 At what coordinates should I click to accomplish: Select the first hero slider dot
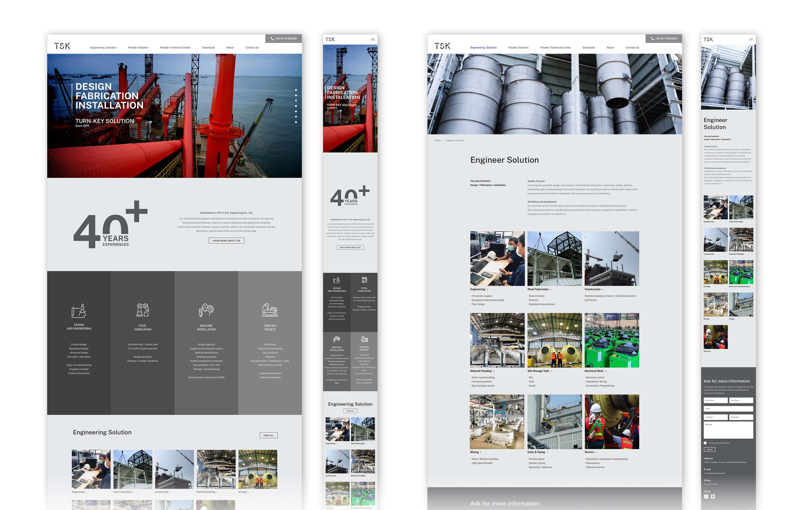point(296,90)
